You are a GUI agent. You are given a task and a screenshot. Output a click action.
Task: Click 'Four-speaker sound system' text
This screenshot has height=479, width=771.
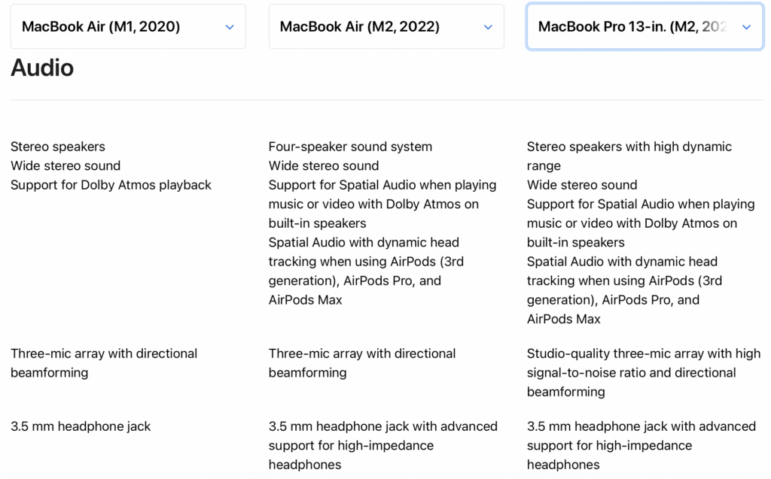tap(350, 147)
